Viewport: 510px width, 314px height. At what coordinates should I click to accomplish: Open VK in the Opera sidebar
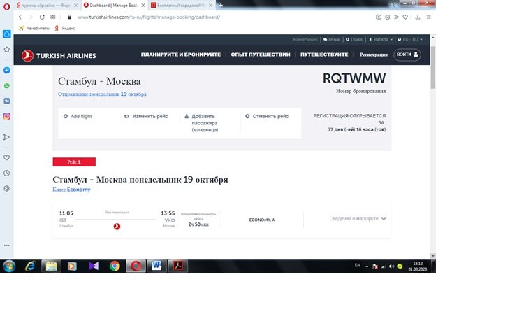pyautogui.click(x=6, y=101)
